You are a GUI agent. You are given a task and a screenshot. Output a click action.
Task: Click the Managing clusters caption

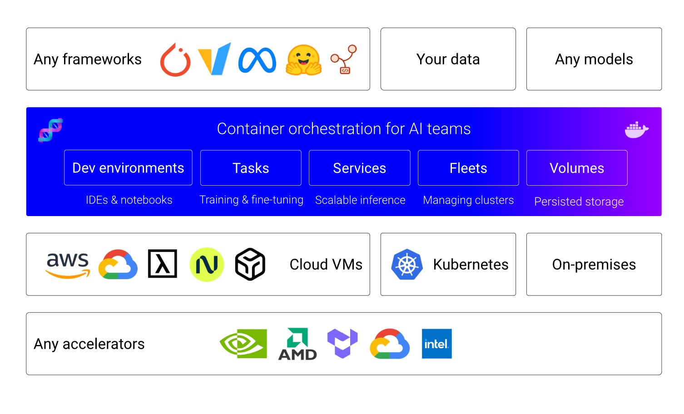pos(468,200)
